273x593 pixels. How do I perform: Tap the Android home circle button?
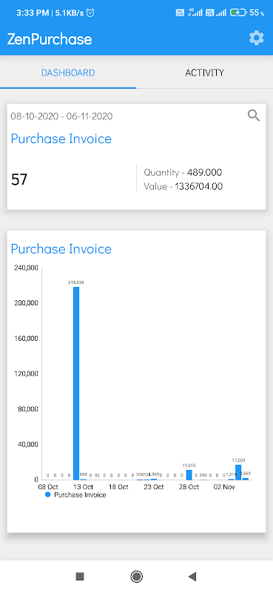pyautogui.click(x=136, y=577)
